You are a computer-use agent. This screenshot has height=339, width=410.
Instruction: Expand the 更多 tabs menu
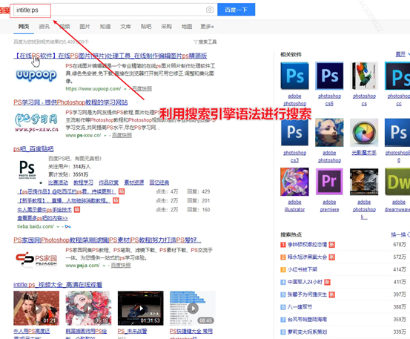[x=207, y=27]
